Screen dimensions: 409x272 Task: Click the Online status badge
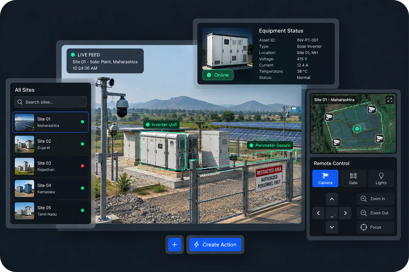(x=218, y=75)
